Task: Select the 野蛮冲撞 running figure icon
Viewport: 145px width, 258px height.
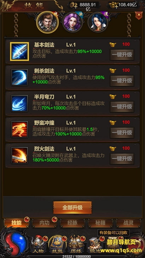Action: click(x=19, y=130)
